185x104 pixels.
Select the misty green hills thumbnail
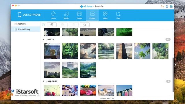(70, 70)
